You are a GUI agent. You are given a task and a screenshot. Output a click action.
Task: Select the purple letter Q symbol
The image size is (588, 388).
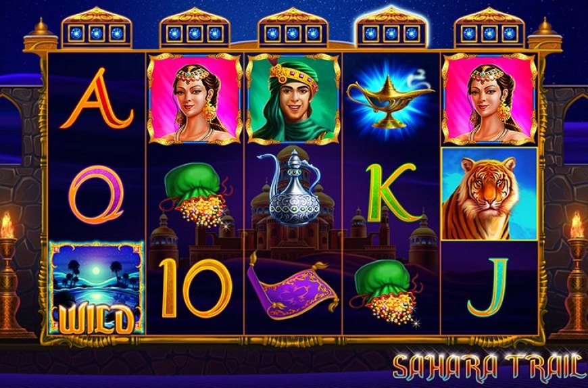click(97, 194)
